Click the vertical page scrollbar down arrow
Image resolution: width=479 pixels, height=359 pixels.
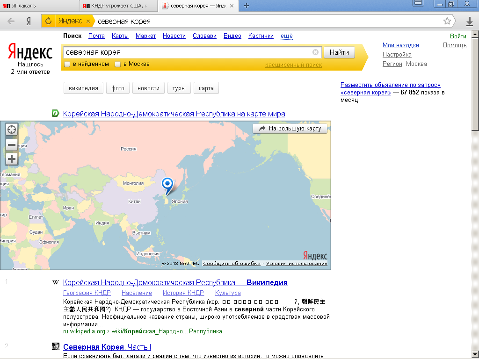coord(475,354)
